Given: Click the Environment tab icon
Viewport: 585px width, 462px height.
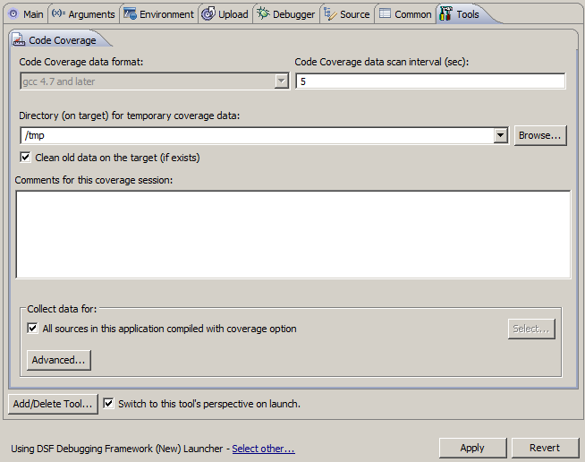Looking at the screenshot, I should click(130, 14).
